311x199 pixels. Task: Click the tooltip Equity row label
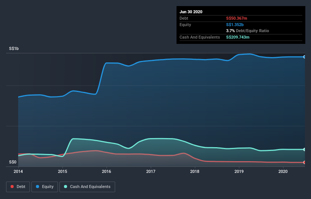click(x=185, y=25)
